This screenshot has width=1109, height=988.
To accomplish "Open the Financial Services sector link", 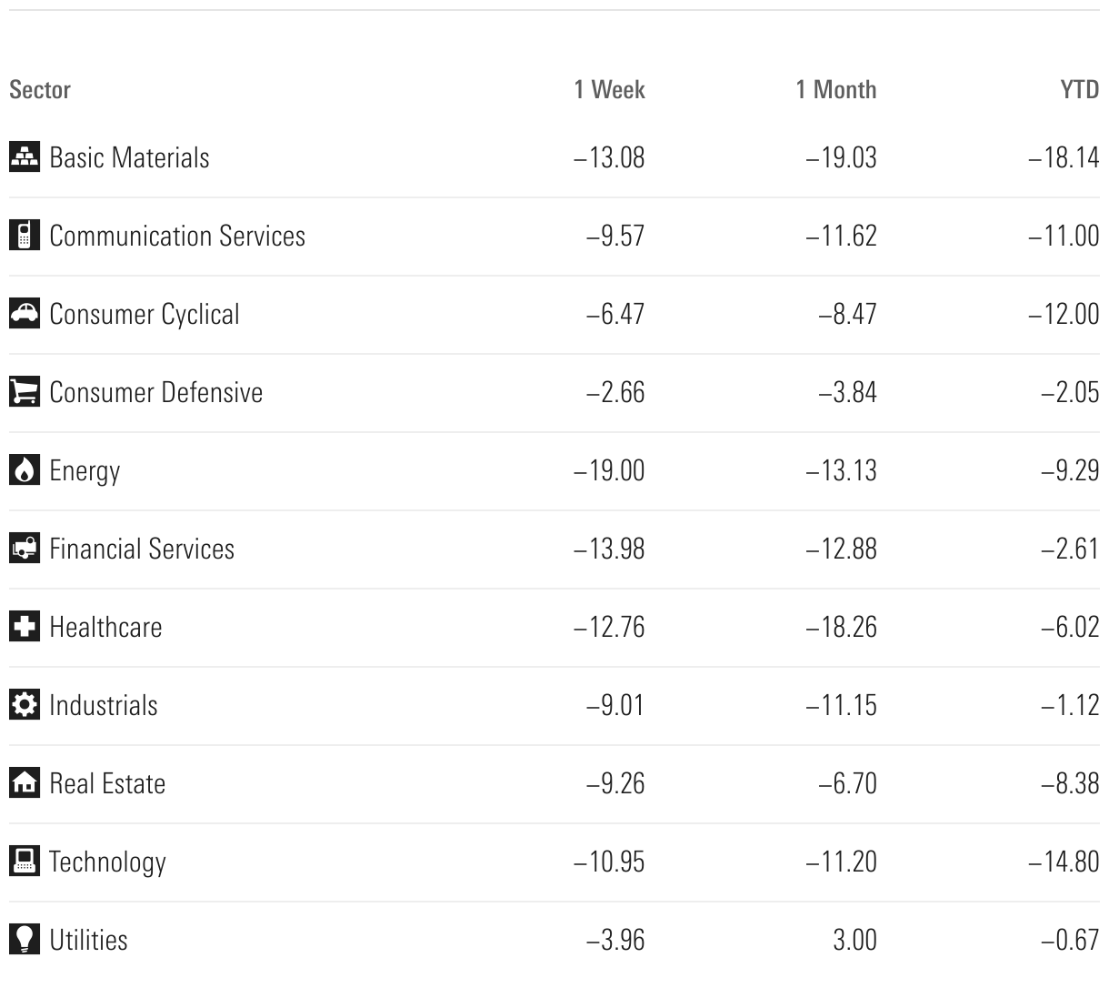I will click(x=142, y=549).
